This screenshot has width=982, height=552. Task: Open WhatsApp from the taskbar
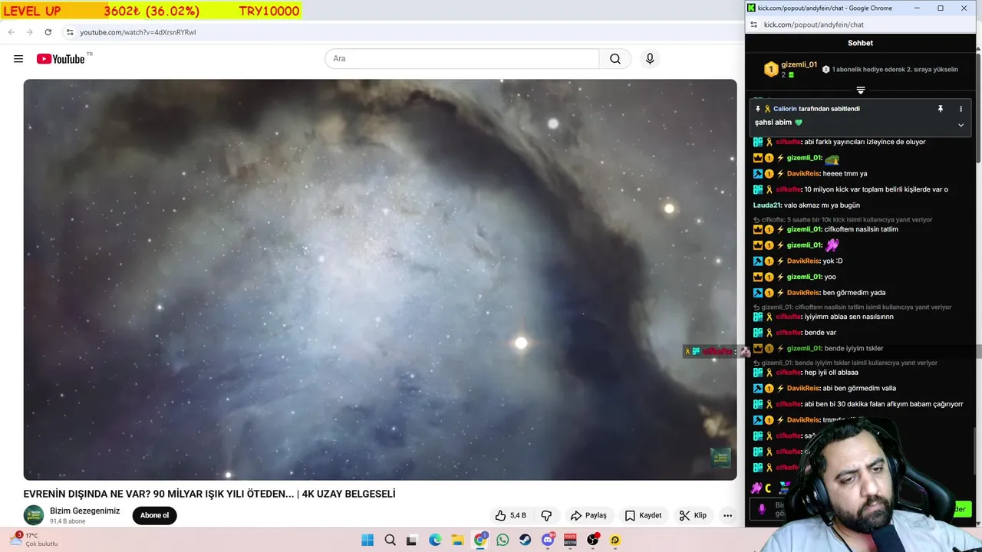(x=503, y=540)
